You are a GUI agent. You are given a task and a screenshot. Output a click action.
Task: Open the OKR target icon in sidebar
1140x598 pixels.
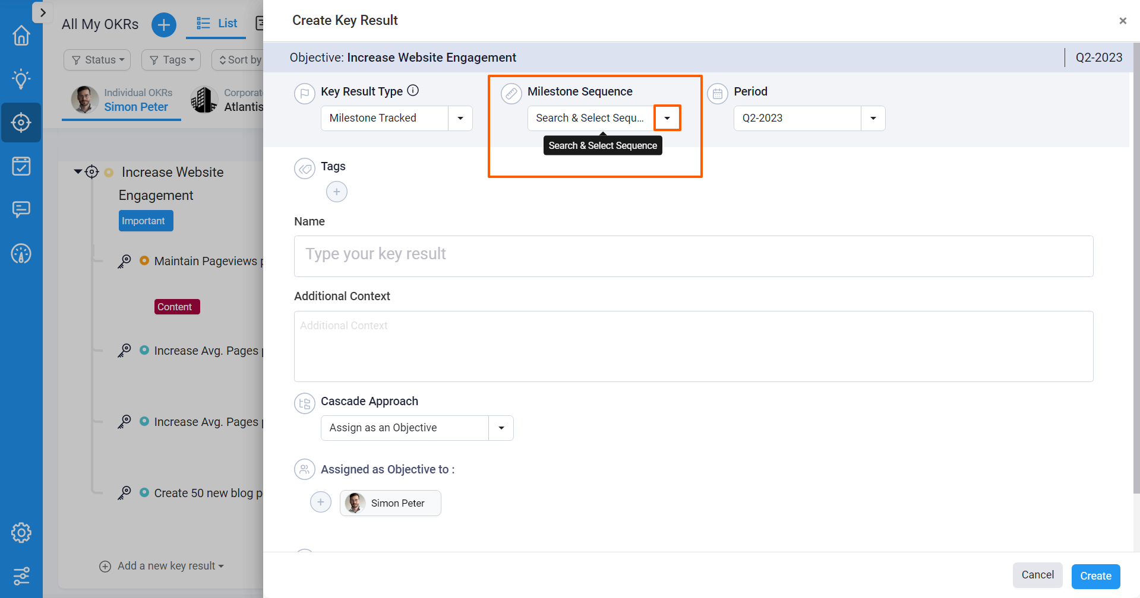[21, 123]
